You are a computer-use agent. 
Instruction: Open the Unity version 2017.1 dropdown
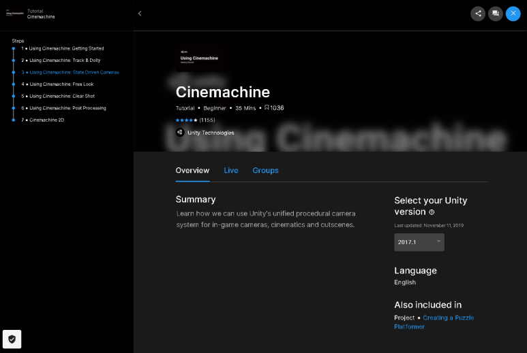[x=419, y=242]
